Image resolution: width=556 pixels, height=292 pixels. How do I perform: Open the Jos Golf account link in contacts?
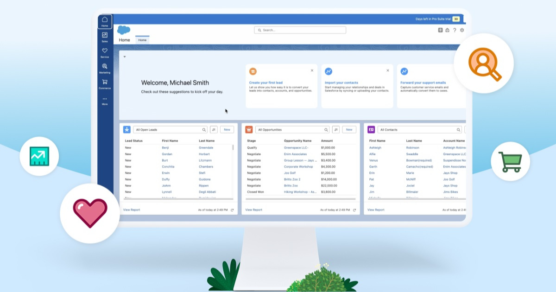[450, 179]
